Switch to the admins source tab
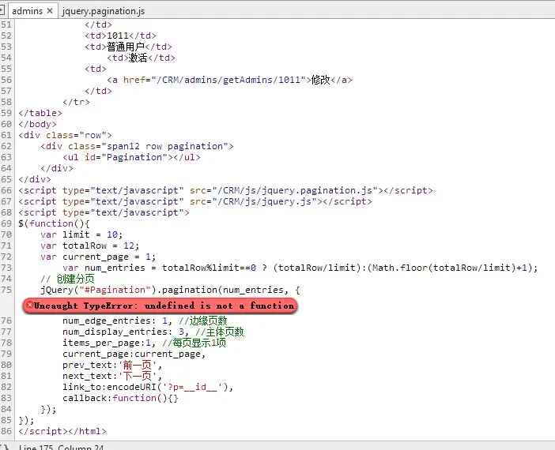 coord(27,11)
